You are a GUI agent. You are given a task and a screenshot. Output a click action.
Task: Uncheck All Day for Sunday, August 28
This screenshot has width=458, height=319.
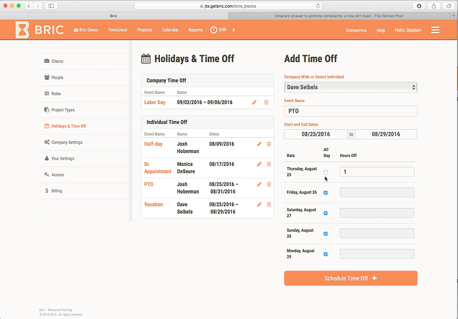coord(326,233)
